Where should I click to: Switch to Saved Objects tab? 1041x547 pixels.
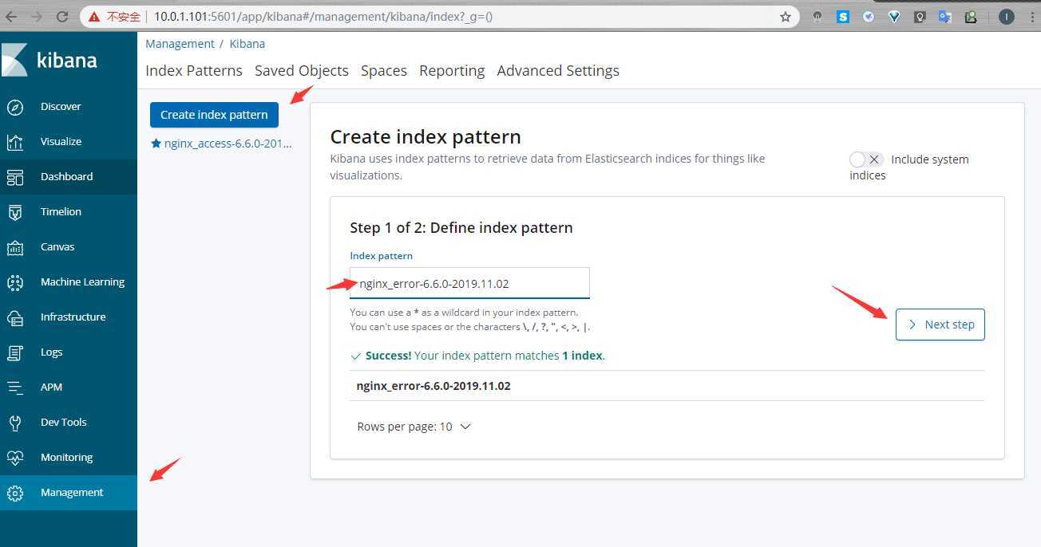(302, 70)
